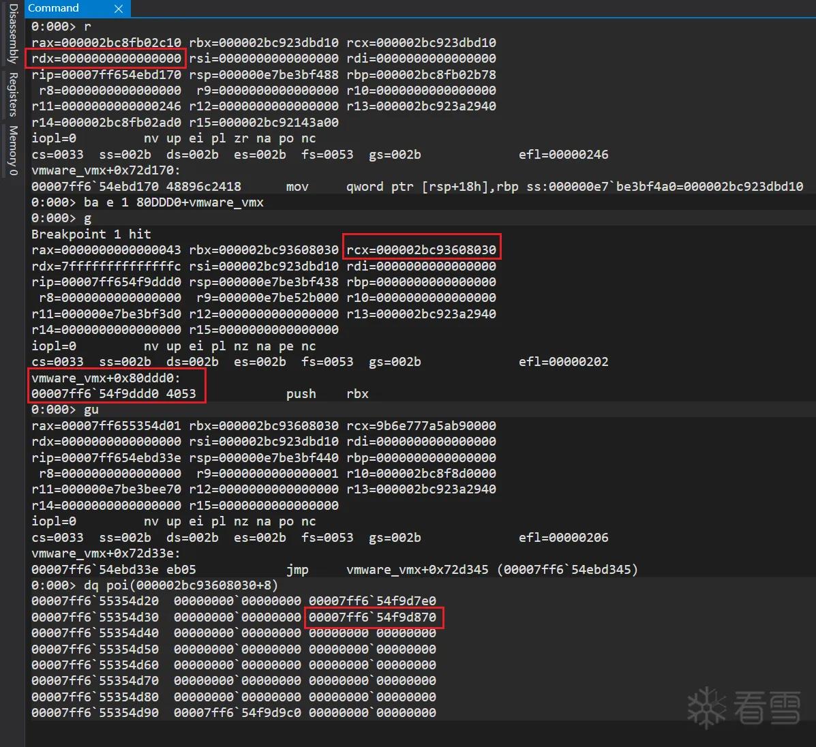Click the memory address 00007ff6`55354d90

pyautogui.click(x=95, y=713)
